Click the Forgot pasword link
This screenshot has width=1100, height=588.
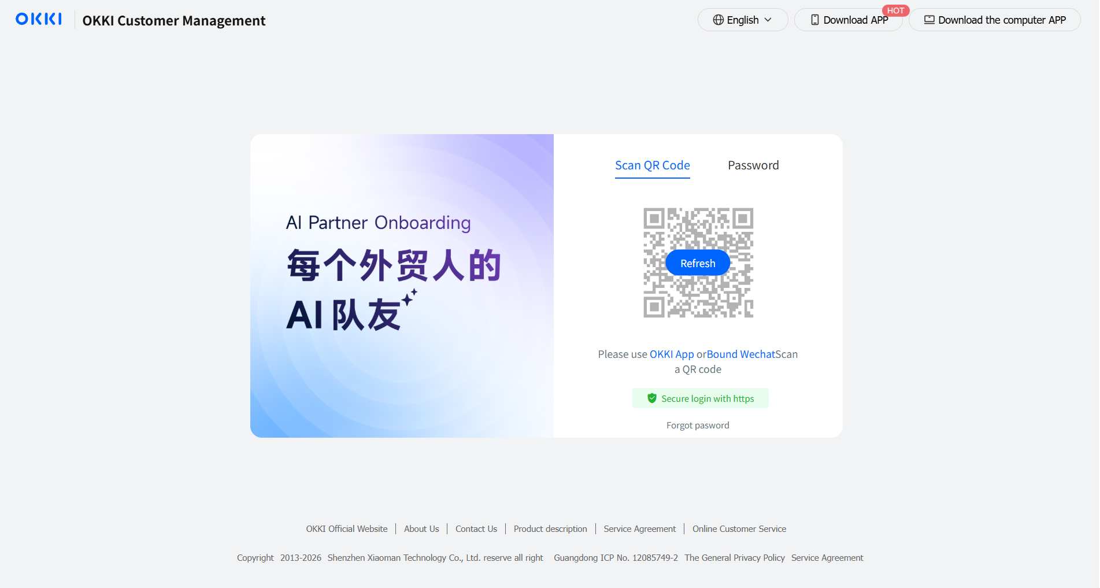(x=698, y=426)
